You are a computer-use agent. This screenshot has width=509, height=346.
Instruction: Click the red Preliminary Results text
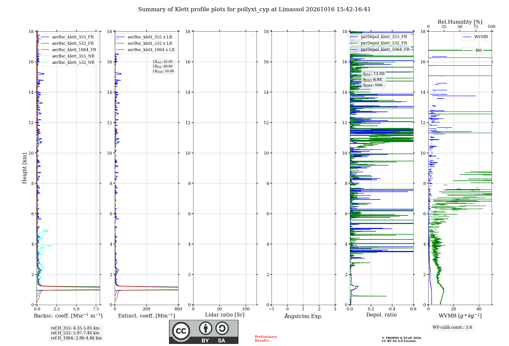tap(266, 339)
